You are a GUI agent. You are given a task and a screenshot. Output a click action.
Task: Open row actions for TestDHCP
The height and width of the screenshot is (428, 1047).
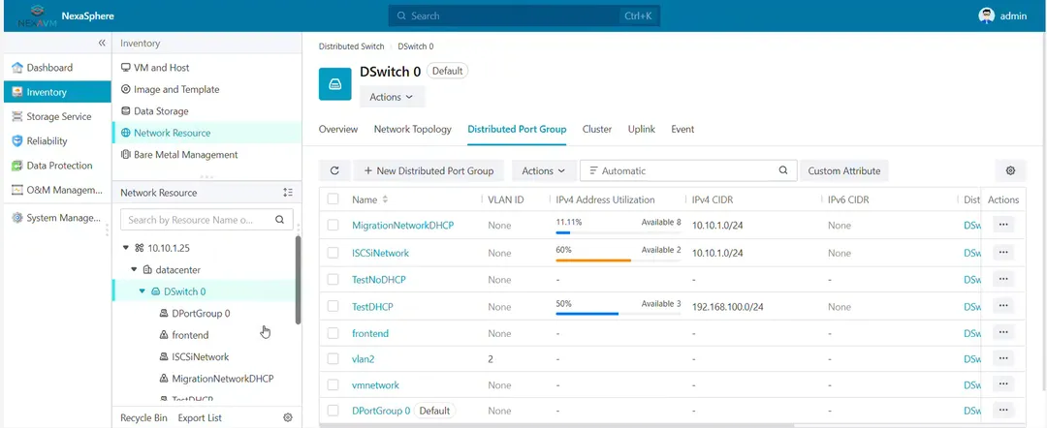pyautogui.click(x=1003, y=307)
